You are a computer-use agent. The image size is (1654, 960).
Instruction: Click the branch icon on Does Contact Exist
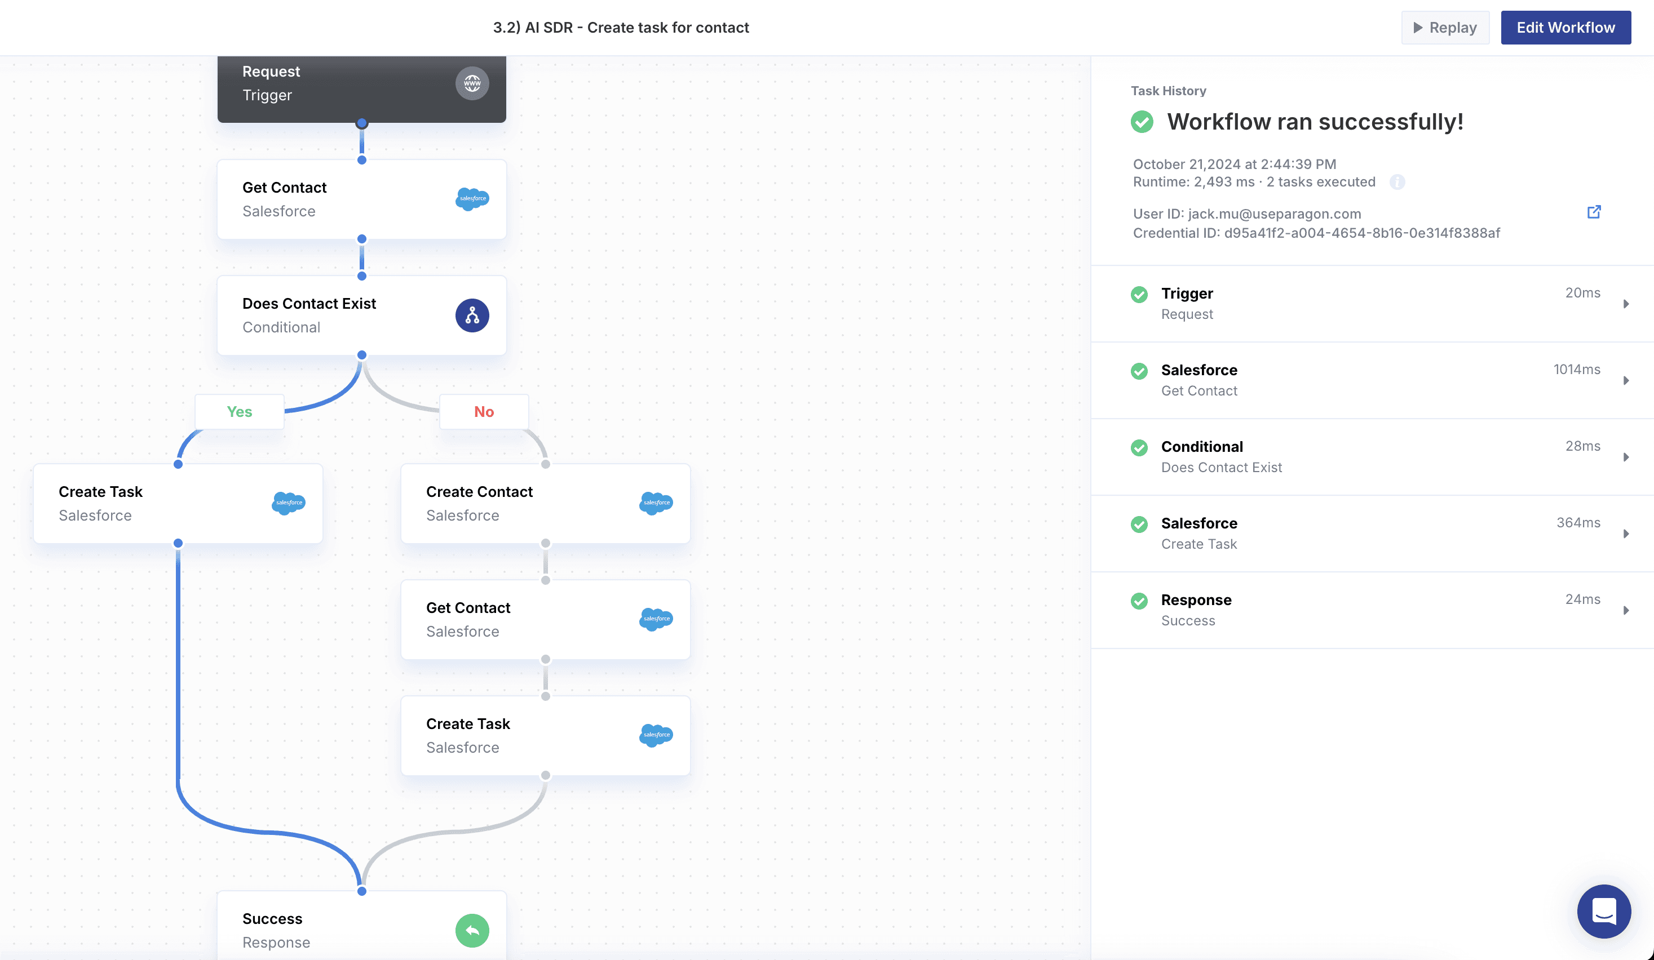pyautogui.click(x=472, y=315)
